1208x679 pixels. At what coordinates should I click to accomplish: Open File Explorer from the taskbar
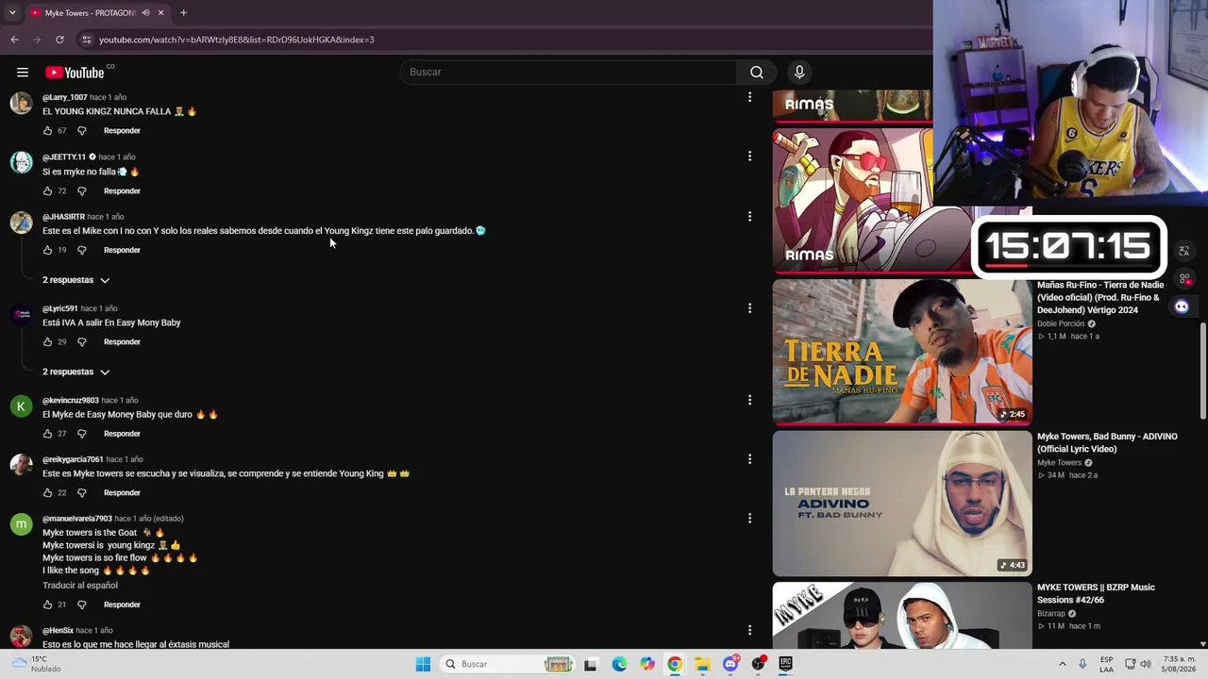click(702, 664)
